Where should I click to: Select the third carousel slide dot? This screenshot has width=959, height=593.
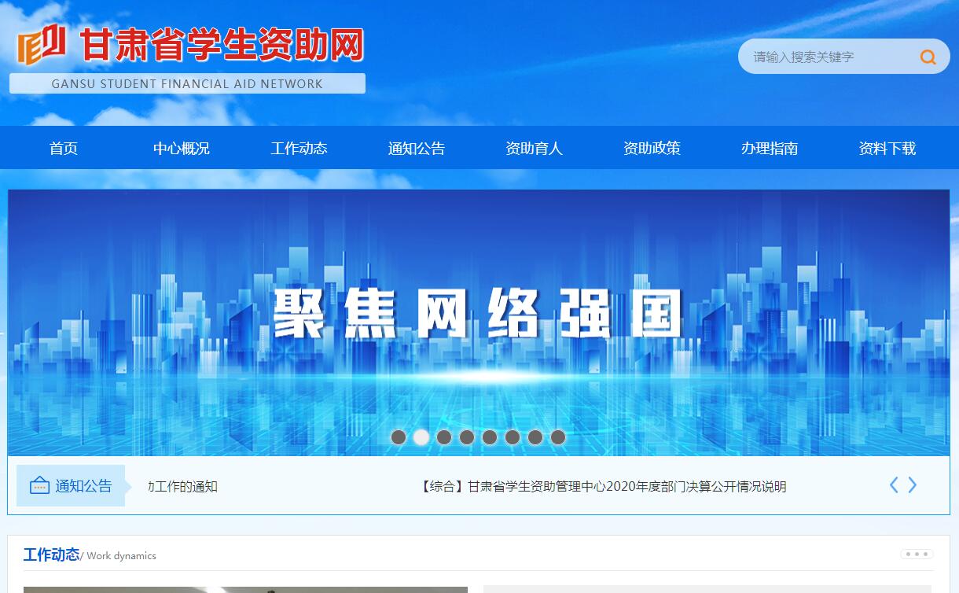(x=444, y=437)
